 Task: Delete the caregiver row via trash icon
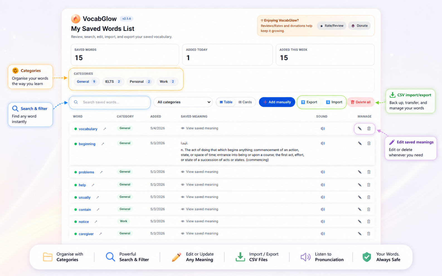369,234
